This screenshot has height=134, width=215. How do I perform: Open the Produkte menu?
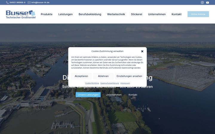pos(47,14)
